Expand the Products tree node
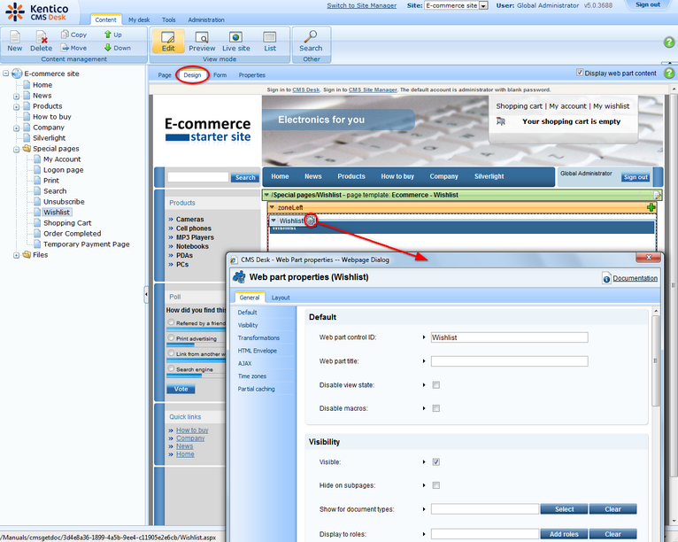Viewport: 678px width, 542px height. point(16,106)
